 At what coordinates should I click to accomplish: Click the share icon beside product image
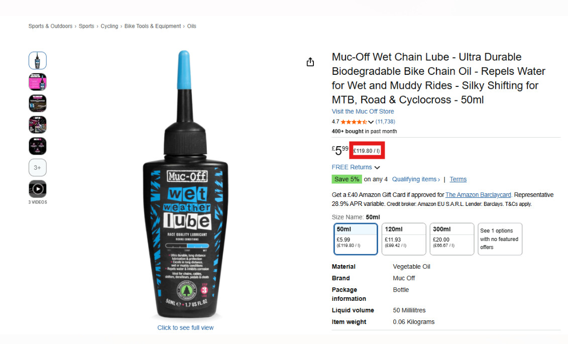(310, 62)
